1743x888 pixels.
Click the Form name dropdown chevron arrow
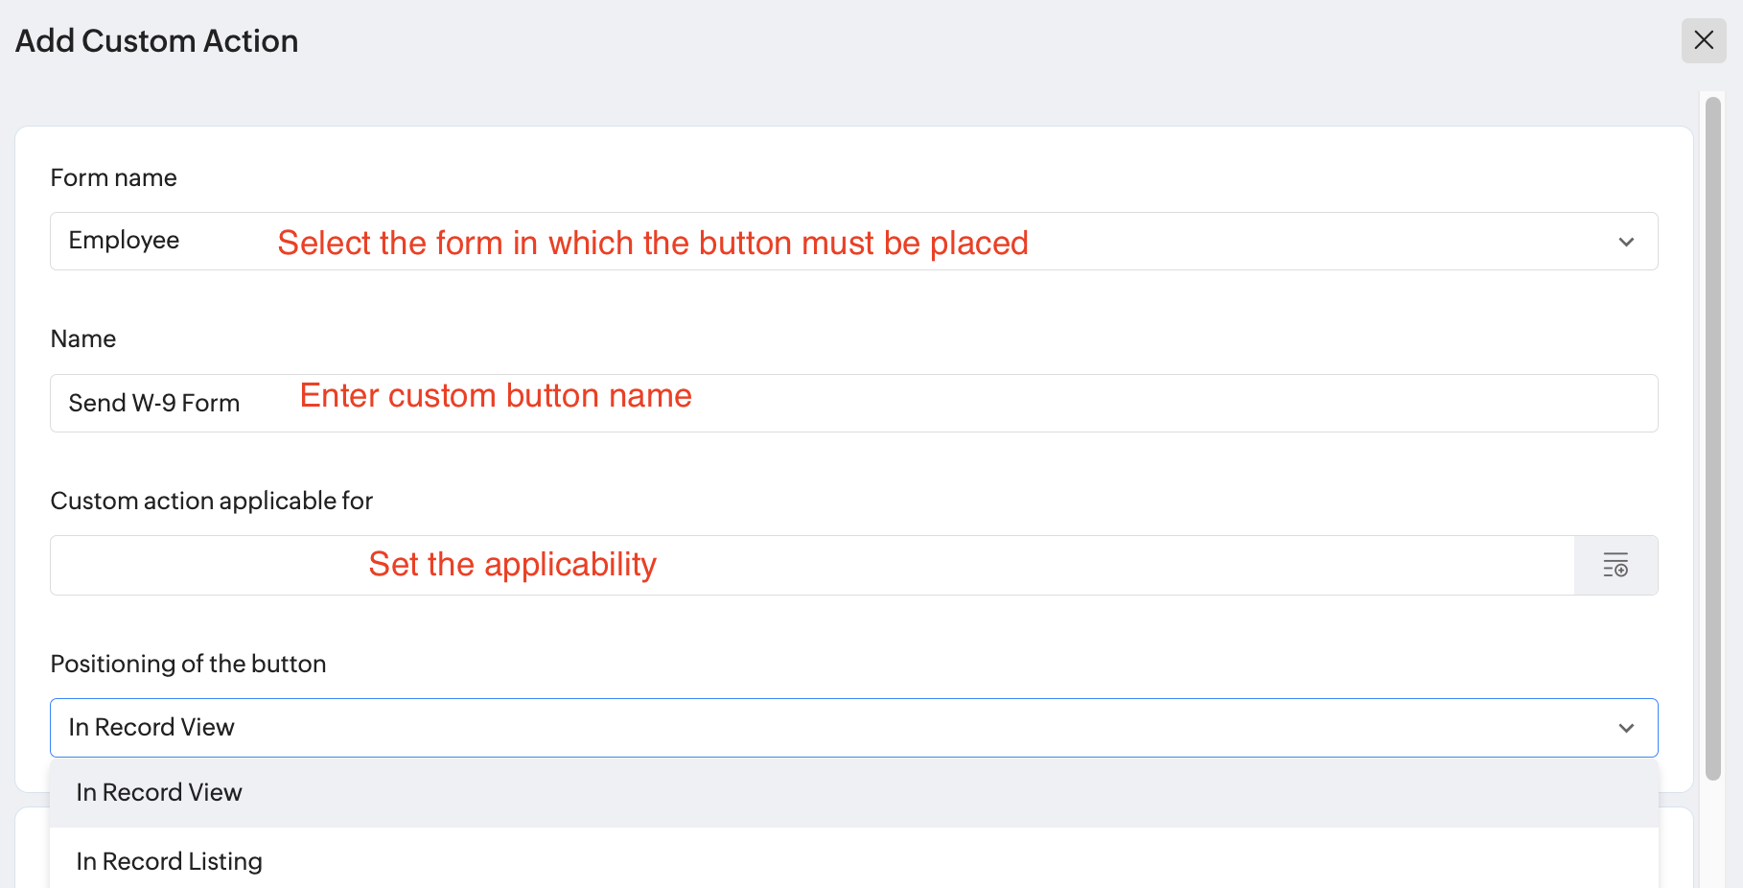click(1626, 242)
